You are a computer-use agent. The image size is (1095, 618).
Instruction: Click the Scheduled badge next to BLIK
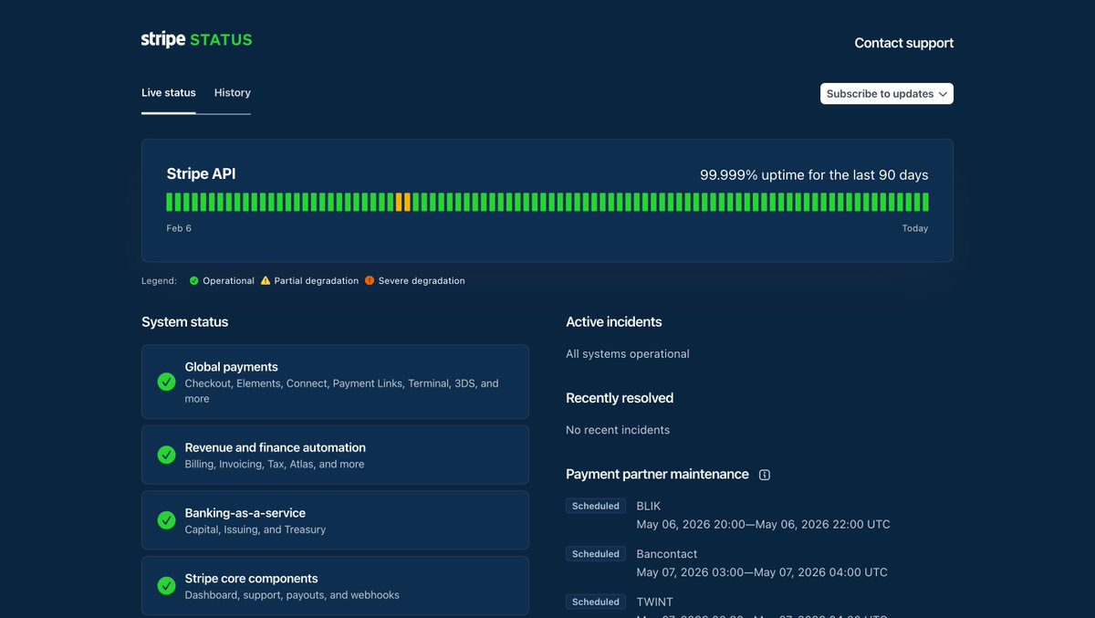point(596,506)
